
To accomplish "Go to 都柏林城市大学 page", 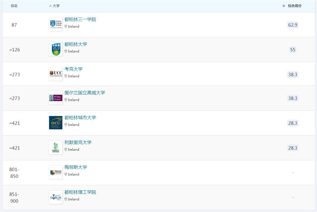I will click(80, 118).
